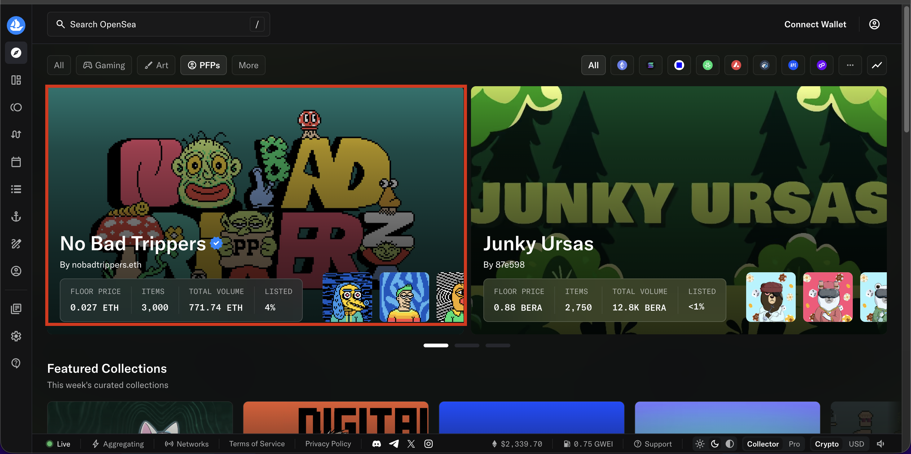The width and height of the screenshot is (911, 454).
Task: Open the Telegram link in the footer
Action: click(x=394, y=444)
